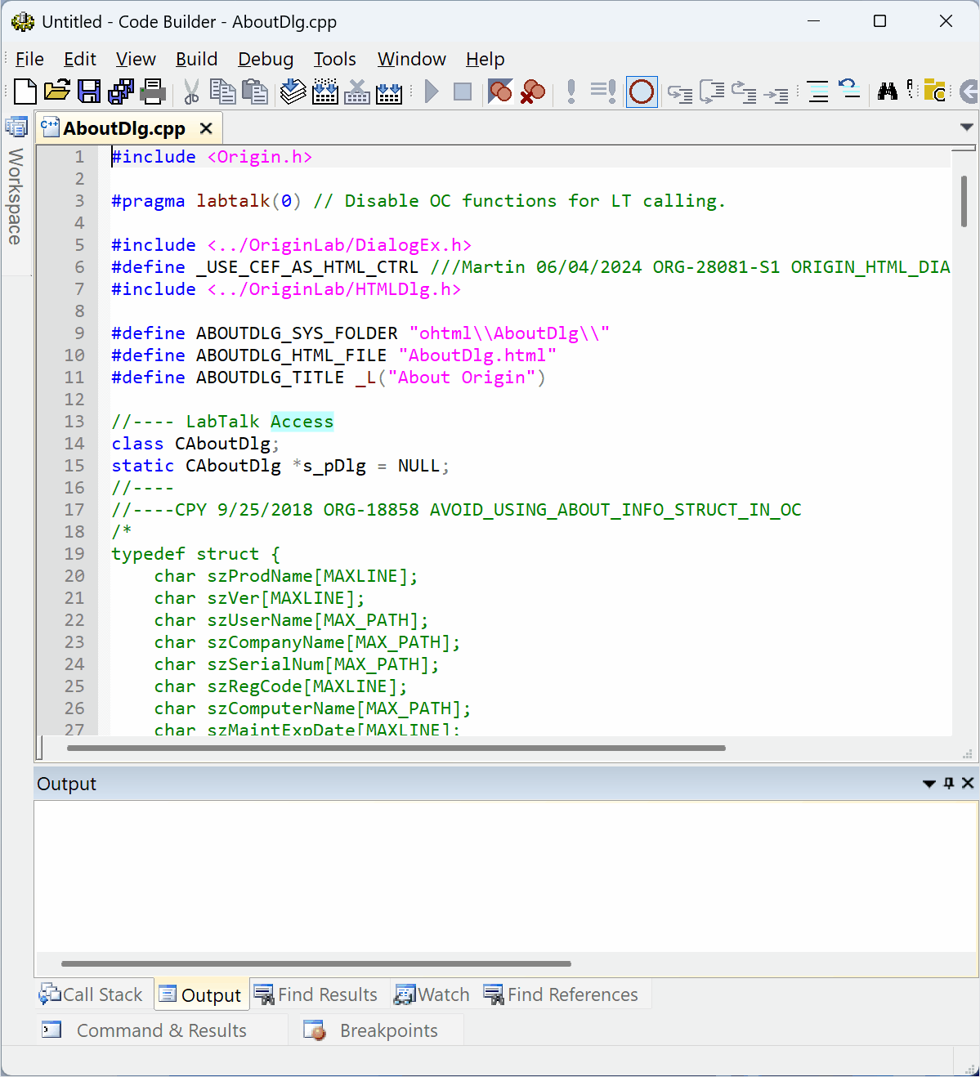Click the Toggle Breakpoint hand icon

(500, 92)
